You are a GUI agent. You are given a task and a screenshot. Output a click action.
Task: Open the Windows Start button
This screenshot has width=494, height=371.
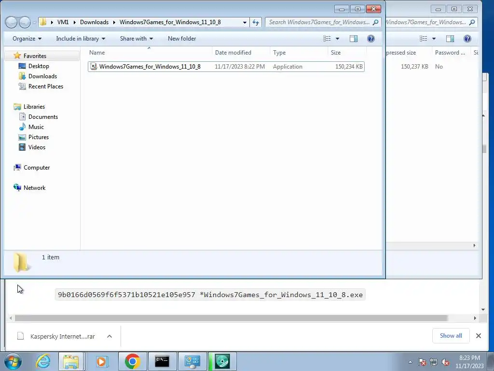tap(13, 361)
